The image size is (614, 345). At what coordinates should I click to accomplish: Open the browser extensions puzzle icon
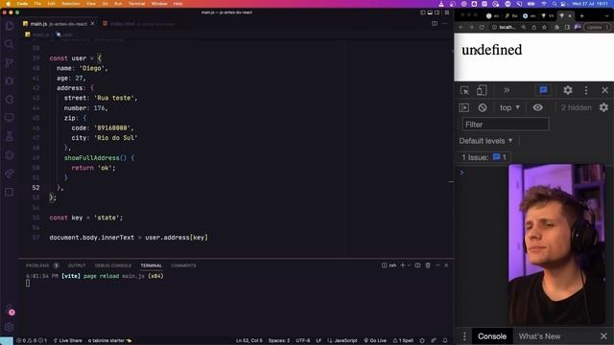point(556,27)
